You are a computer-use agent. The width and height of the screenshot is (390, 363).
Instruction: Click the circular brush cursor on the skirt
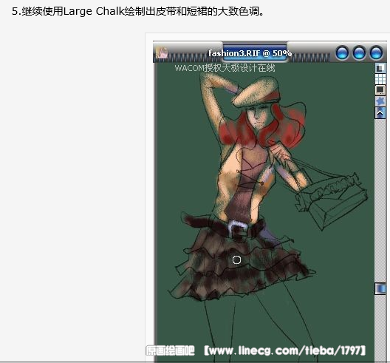pyautogui.click(x=236, y=260)
